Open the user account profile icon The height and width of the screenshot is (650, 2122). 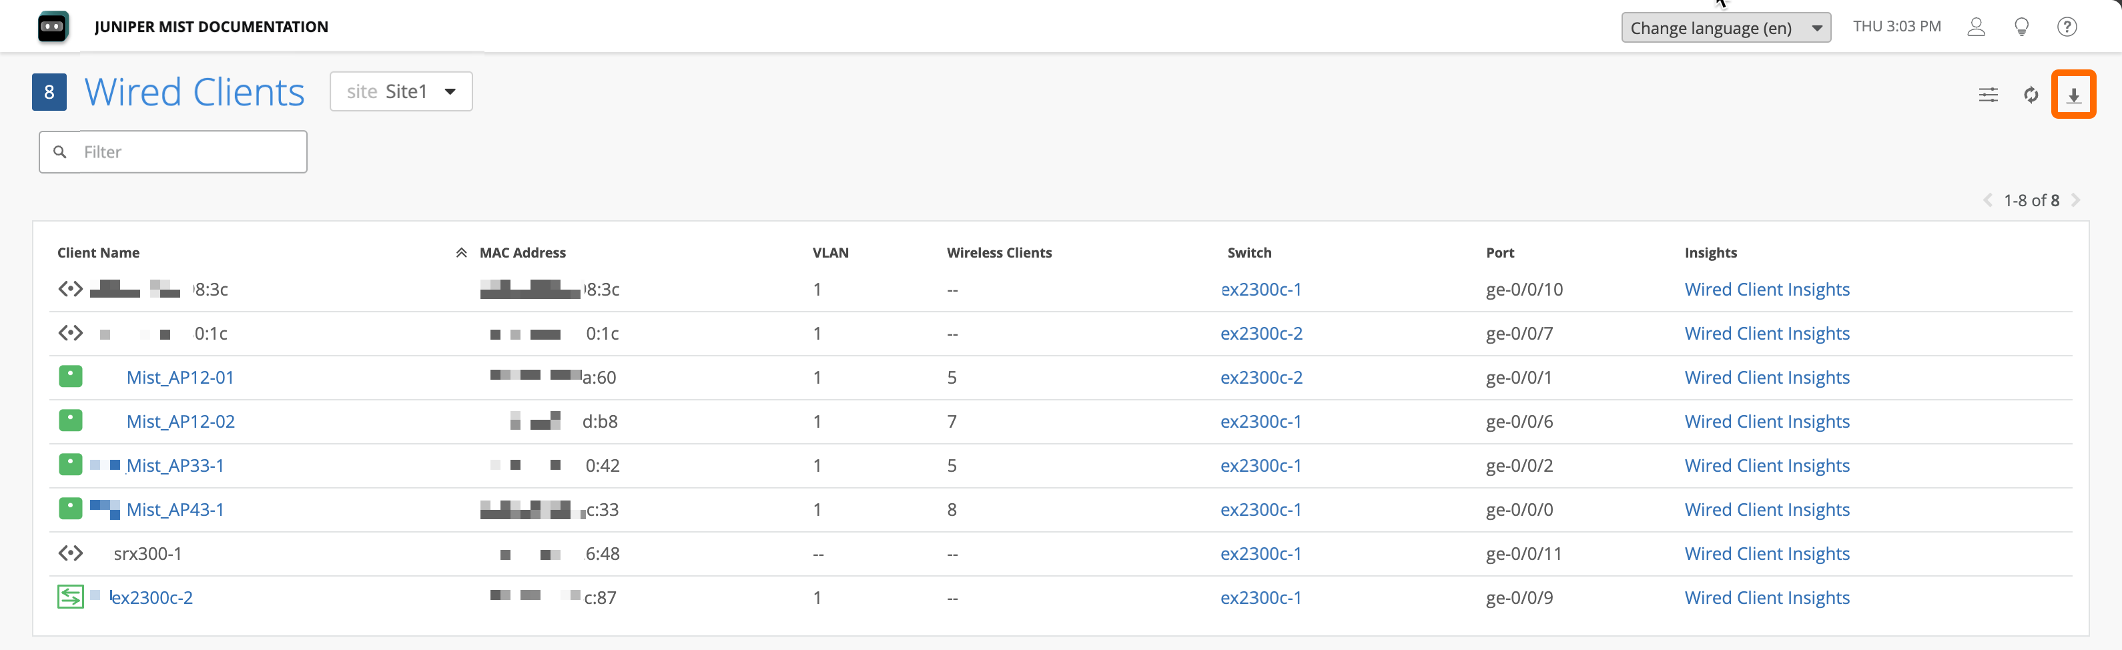click(1975, 27)
